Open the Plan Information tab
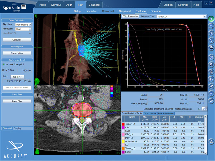The height and width of the screenshot is (161, 215). tap(166, 114)
